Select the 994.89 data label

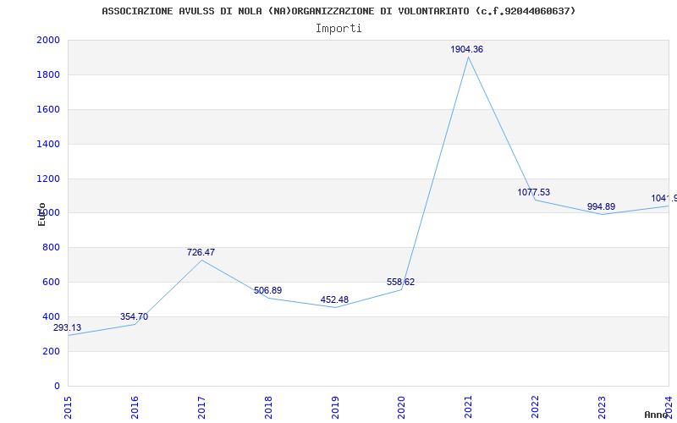coord(601,206)
